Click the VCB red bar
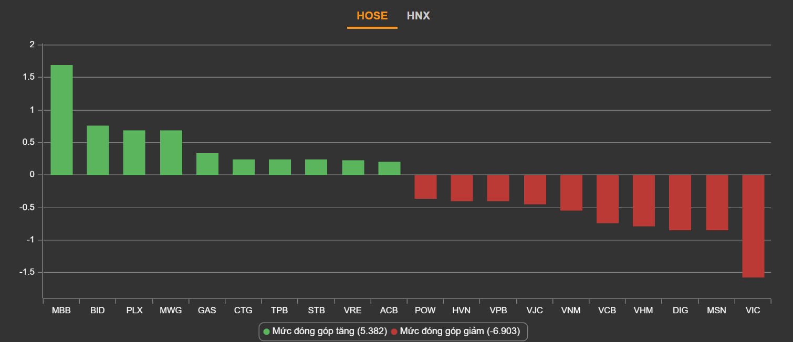This screenshot has height=342, width=793. 607,199
